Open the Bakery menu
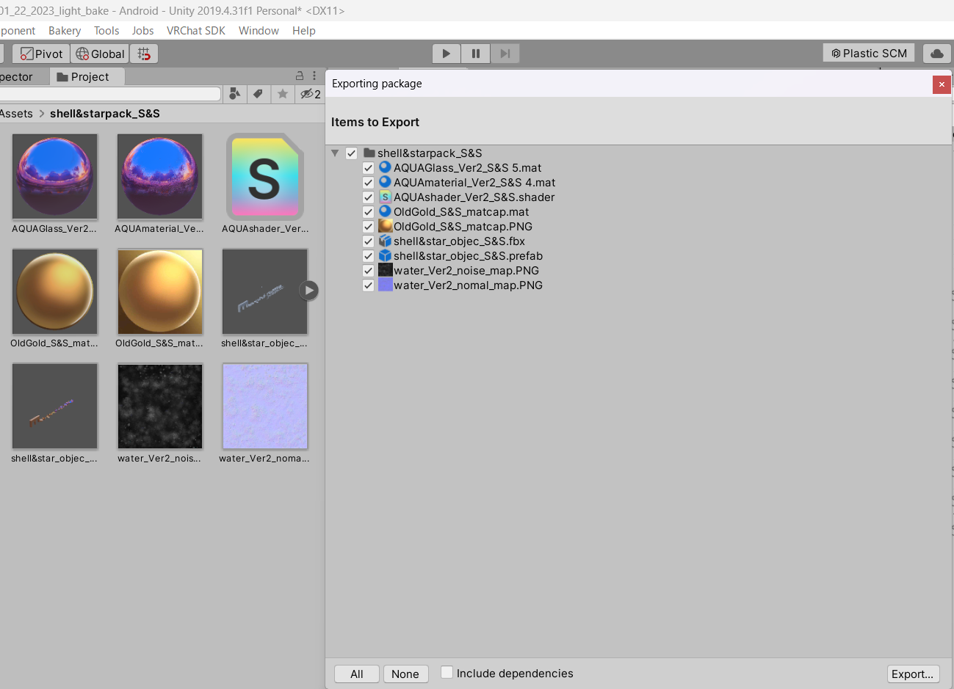The width and height of the screenshot is (954, 689). coord(65,31)
